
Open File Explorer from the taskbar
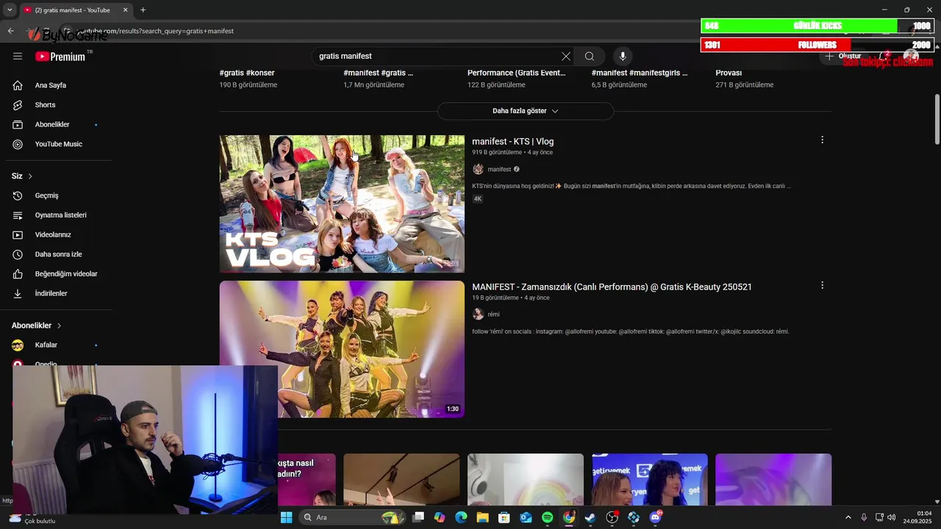point(482,517)
